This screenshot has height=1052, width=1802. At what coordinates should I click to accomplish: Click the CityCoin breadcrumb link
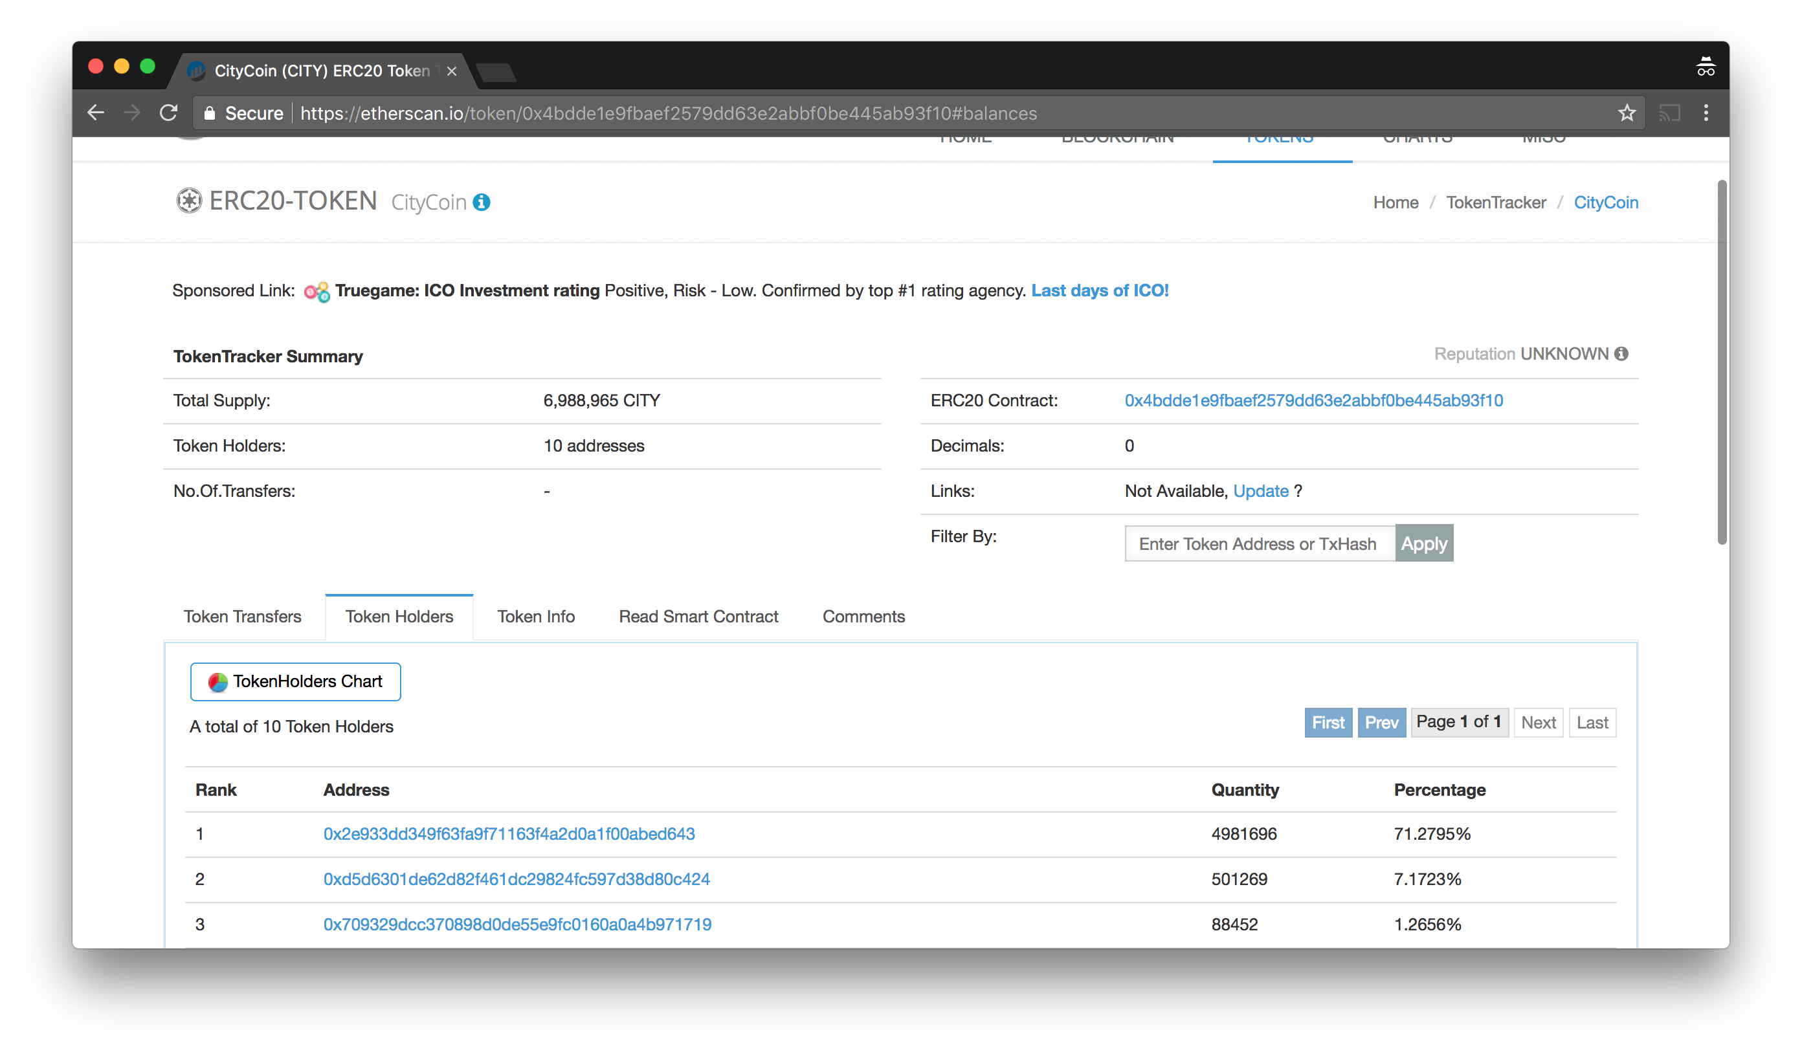pyautogui.click(x=1605, y=203)
